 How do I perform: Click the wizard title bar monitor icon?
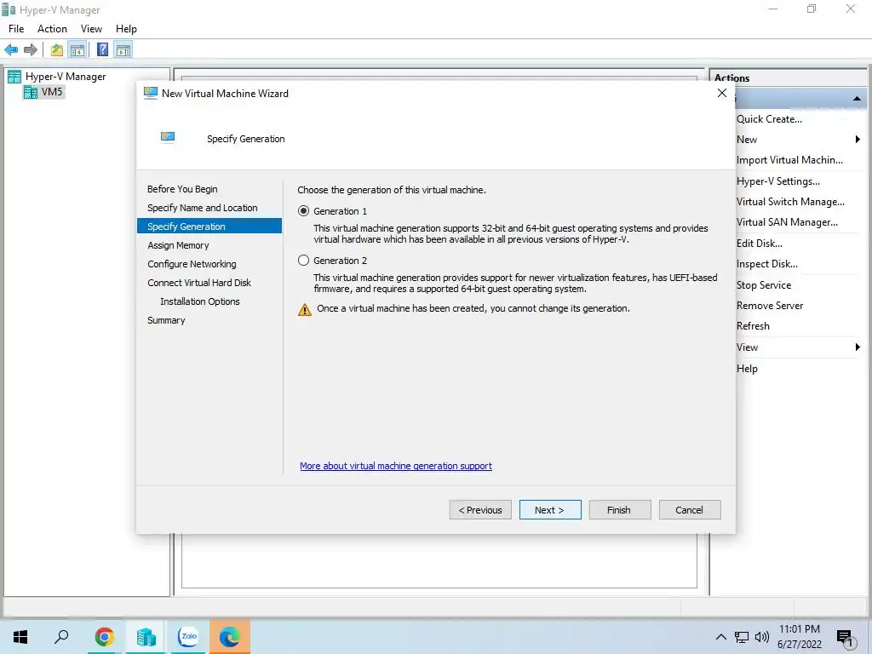click(x=150, y=94)
